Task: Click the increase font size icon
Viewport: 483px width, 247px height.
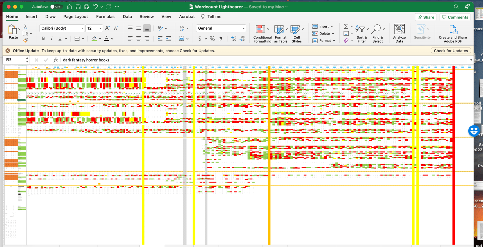Action: point(107,28)
